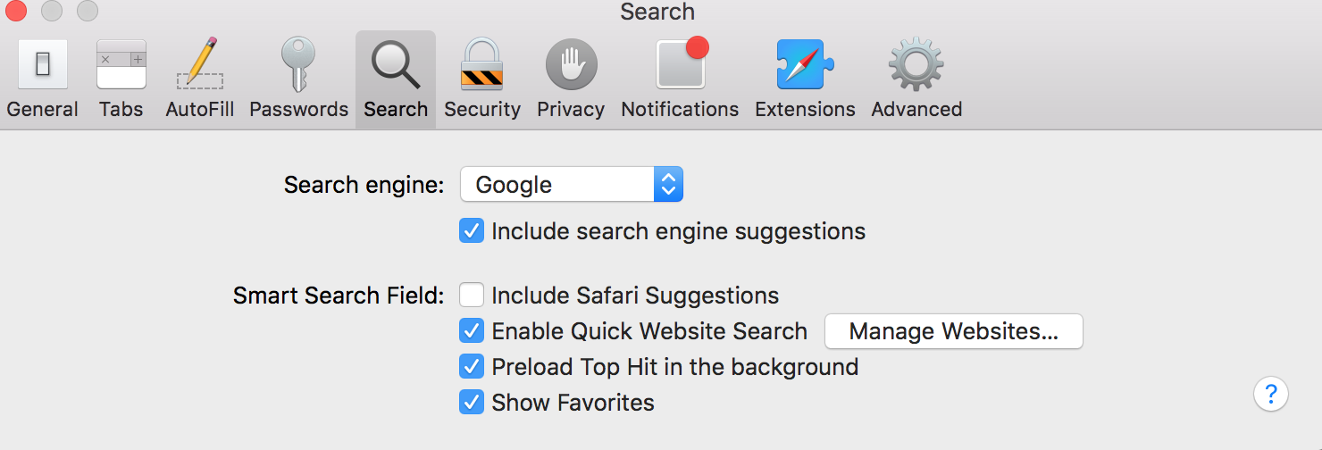Screen dimensions: 1322x450
Task: Open the Passwords key icon
Action: click(x=297, y=65)
